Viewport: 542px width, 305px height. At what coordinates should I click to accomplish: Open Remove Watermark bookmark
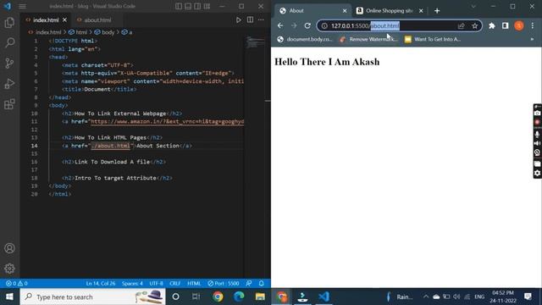coord(368,40)
